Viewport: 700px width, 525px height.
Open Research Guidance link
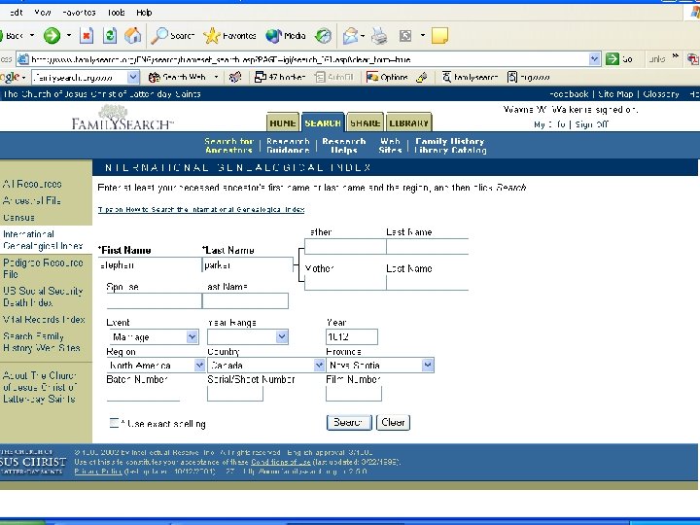pos(288,146)
